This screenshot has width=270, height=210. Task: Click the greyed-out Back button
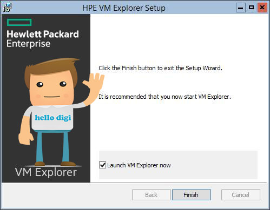click(152, 195)
